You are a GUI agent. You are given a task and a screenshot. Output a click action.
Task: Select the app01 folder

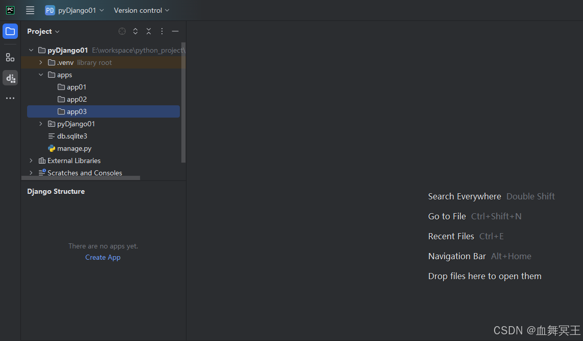tap(104, 87)
